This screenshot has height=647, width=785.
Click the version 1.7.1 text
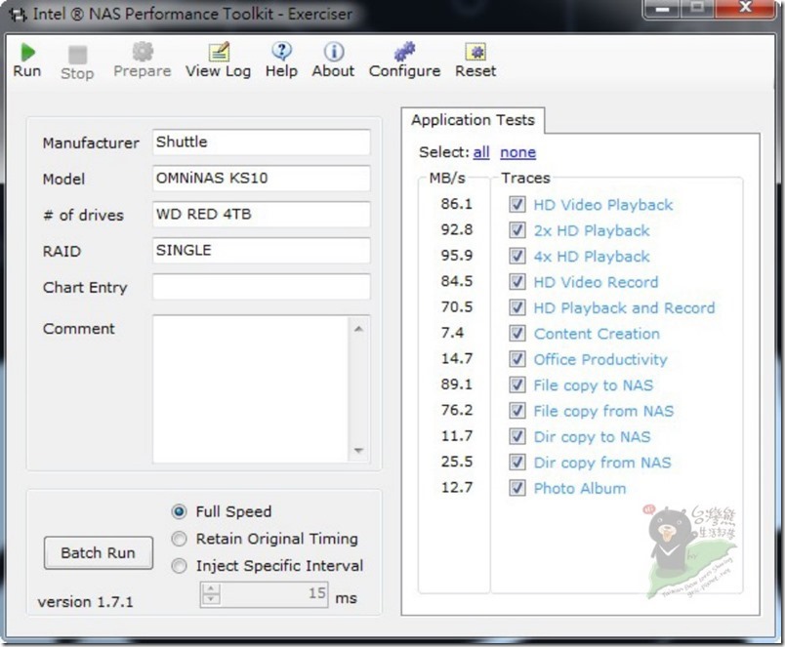86,601
